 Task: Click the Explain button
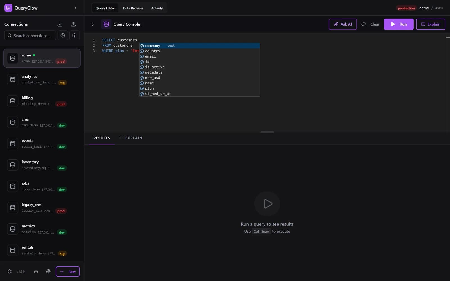click(430, 24)
